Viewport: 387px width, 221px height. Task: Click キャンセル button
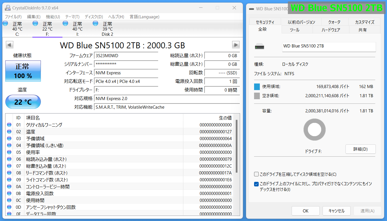[x=337, y=211]
